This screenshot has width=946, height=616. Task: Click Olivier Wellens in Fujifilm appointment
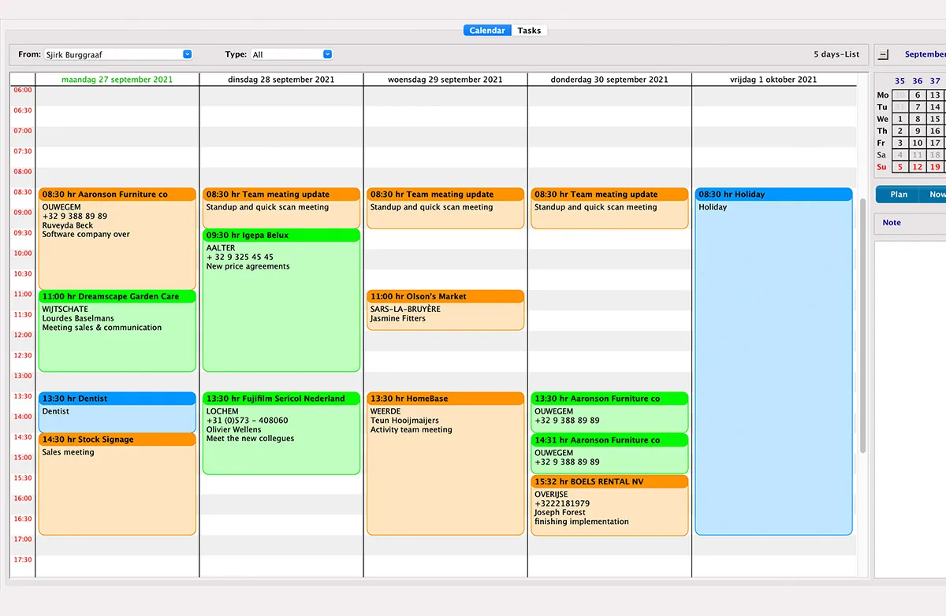234,429
